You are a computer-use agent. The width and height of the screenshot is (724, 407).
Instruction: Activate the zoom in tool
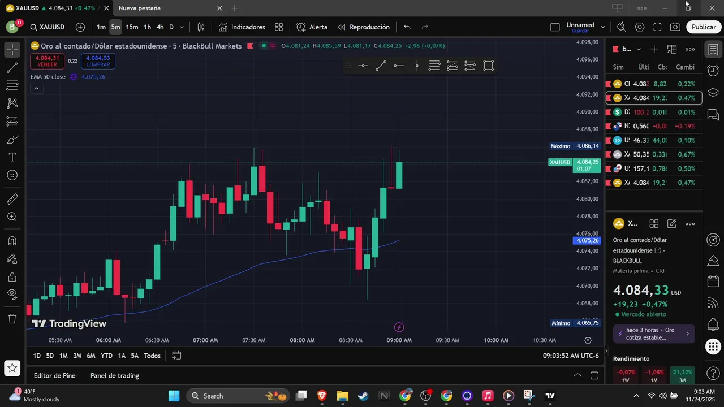(12, 217)
